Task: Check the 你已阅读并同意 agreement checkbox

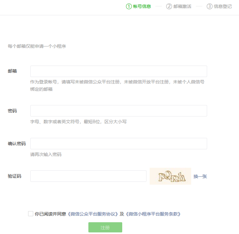Action: click(30, 214)
